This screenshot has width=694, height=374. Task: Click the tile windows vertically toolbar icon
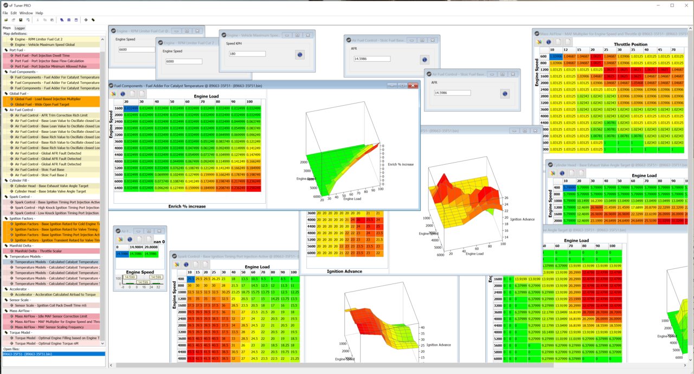pos(76,20)
